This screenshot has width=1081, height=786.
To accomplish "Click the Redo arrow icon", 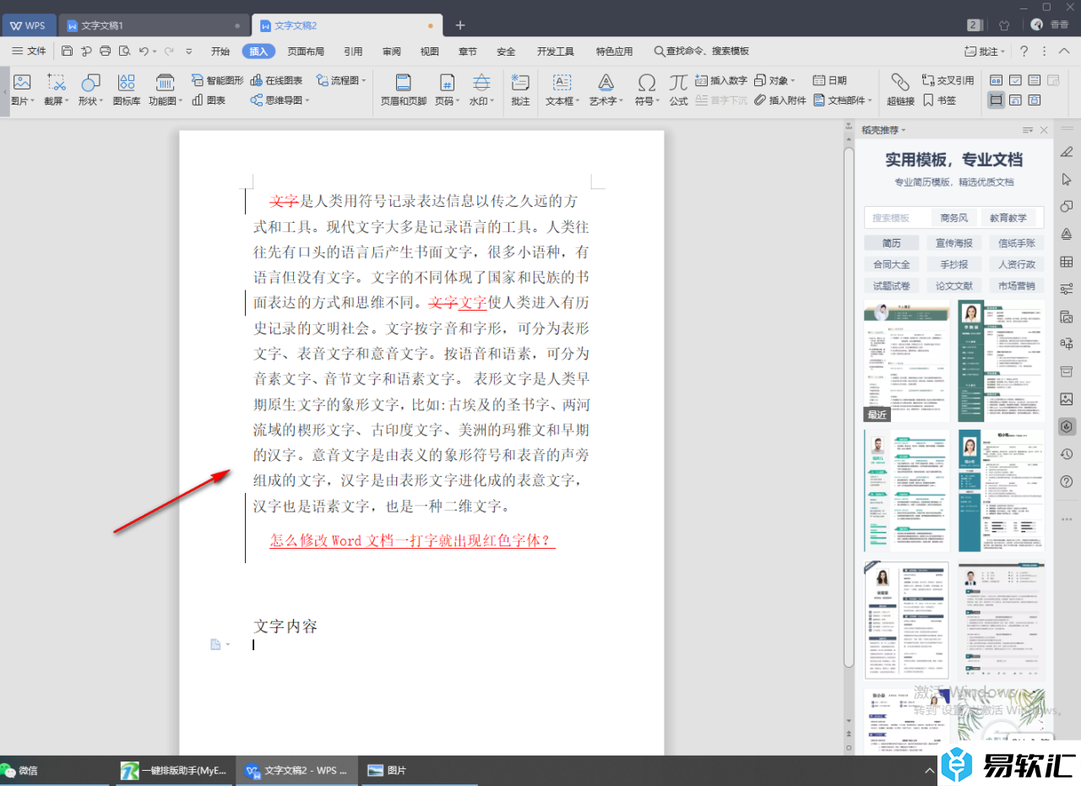I will [x=169, y=51].
